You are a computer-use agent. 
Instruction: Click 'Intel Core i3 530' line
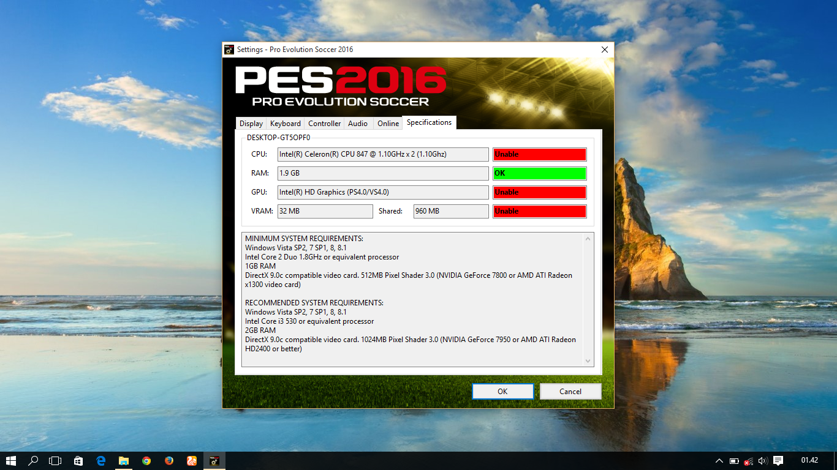[x=309, y=321]
